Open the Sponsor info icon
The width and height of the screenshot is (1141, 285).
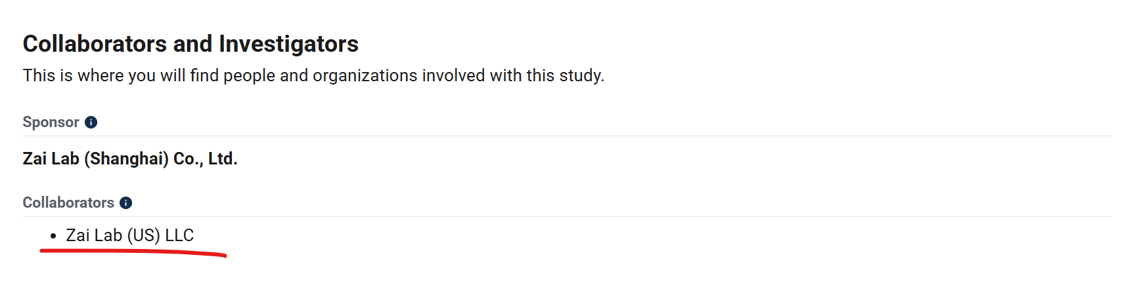[91, 123]
